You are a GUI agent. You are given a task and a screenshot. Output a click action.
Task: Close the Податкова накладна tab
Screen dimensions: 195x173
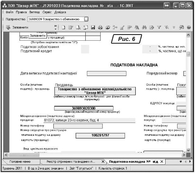161,162
